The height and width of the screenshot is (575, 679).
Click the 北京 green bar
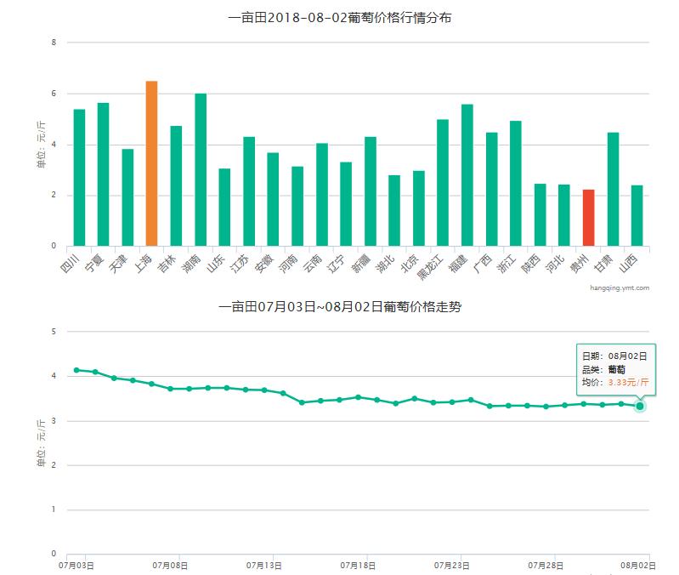419,208
